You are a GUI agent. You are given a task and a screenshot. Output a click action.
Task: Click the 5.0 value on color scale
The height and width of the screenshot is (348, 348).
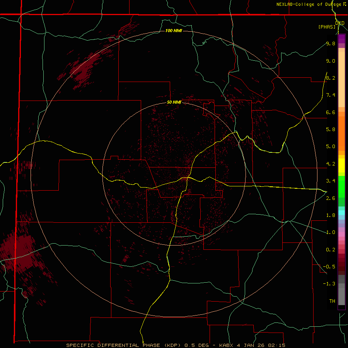click(x=331, y=147)
